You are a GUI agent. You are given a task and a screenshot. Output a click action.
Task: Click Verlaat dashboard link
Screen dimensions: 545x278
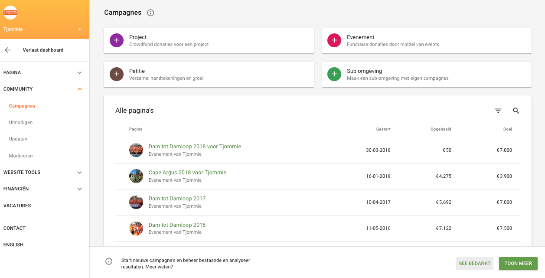point(43,50)
